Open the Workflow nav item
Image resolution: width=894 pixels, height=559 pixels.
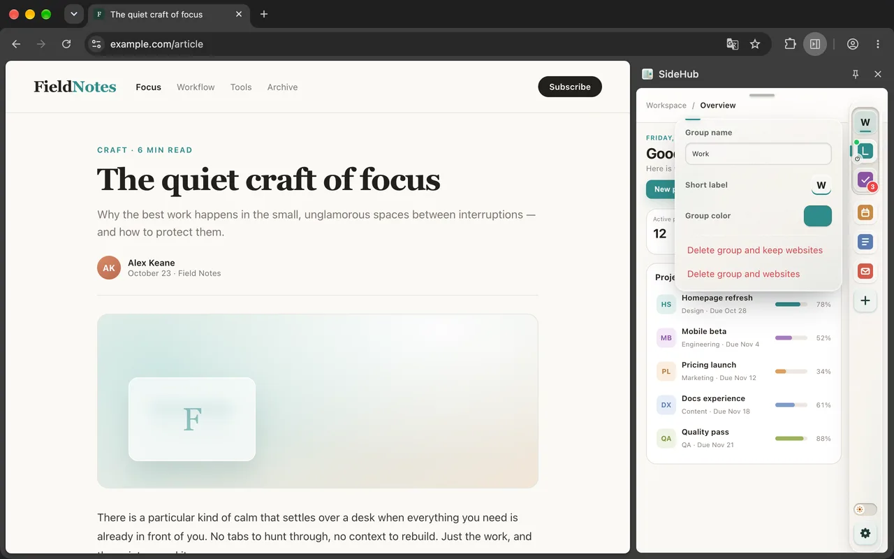[x=196, y=87]
